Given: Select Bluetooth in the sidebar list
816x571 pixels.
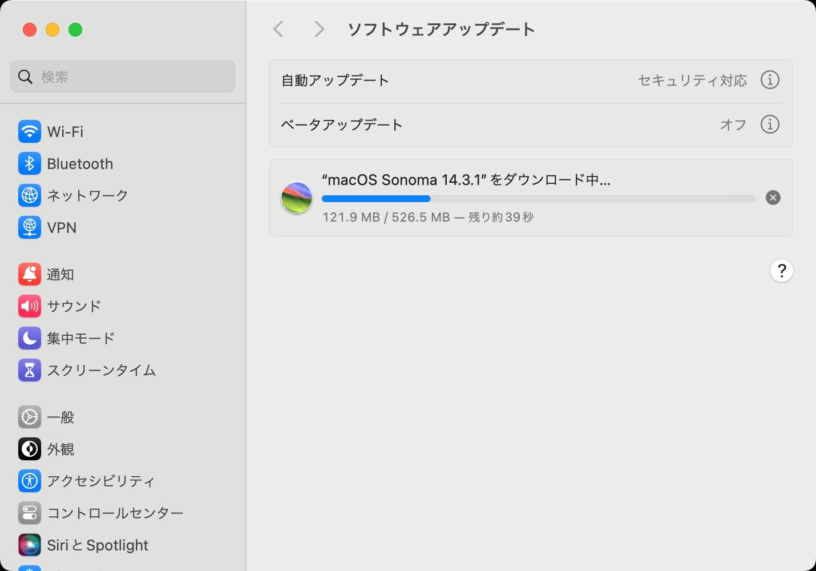Looking at the screenshot, I should (80, 164).
